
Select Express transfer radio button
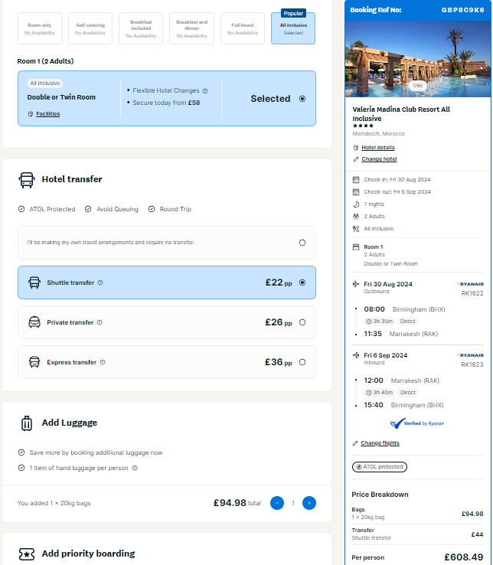[x=302, y=362]
